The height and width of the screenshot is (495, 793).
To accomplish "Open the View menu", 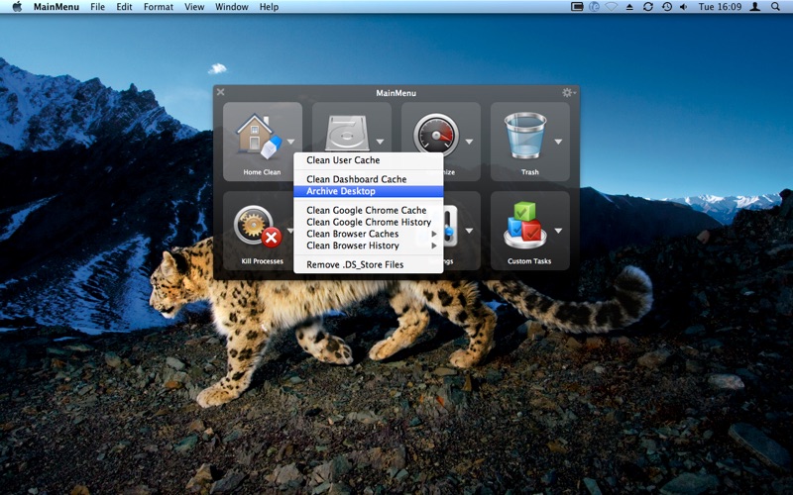I will point(194,7).
